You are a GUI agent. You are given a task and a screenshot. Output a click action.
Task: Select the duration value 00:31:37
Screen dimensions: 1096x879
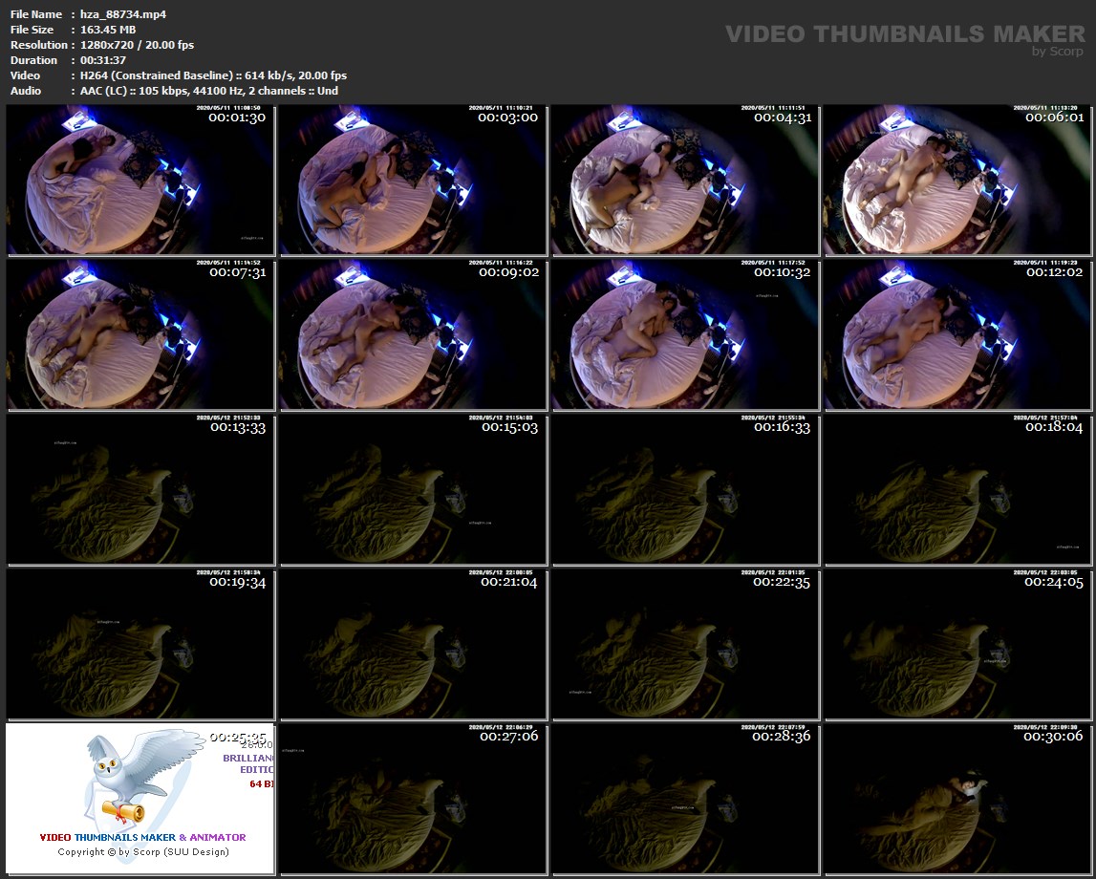tap(103, 60)
